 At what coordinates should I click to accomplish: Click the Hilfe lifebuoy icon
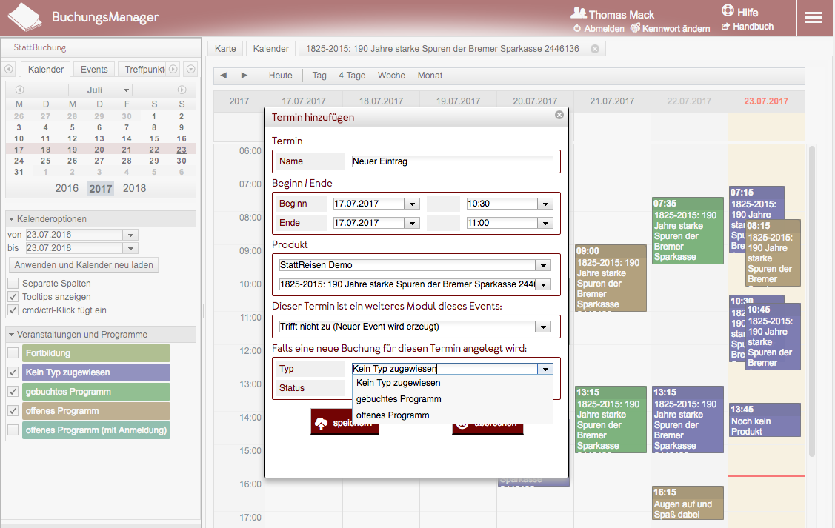point(728,11)
